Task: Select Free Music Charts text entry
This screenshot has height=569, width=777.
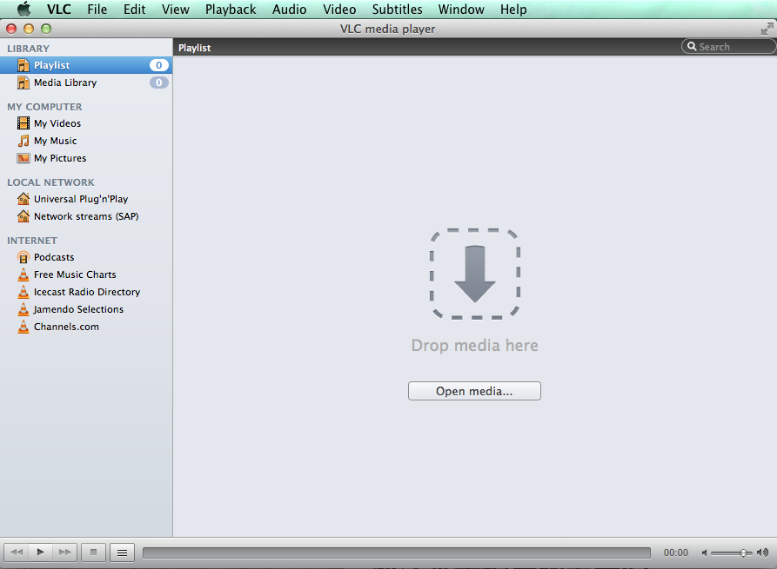Action: click(75, 275)
